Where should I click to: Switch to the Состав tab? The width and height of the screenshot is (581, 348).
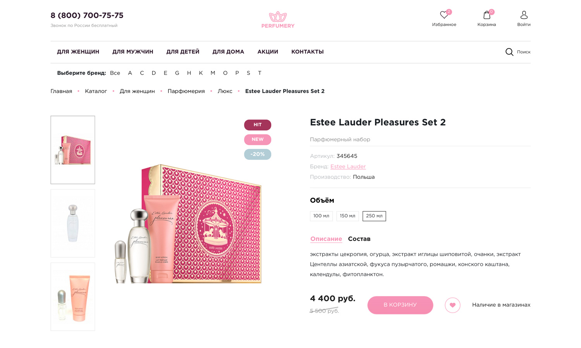point(359,239)
